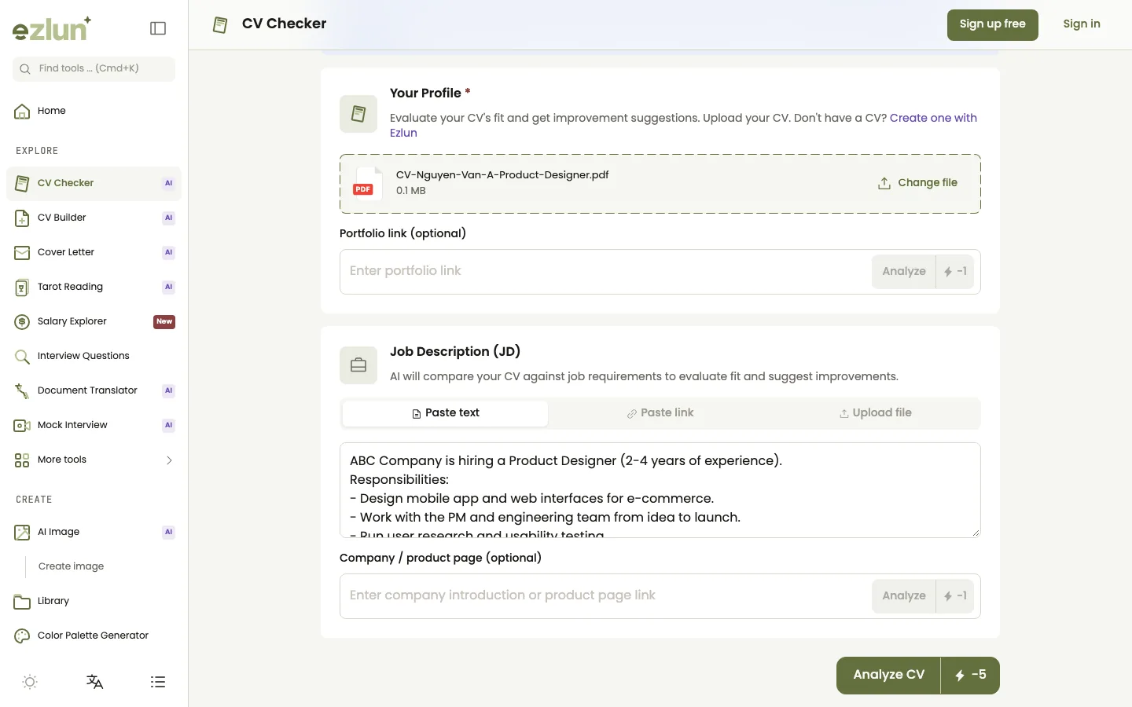Click the ezlun logo
1132x707 pixels.
(52, 28)
